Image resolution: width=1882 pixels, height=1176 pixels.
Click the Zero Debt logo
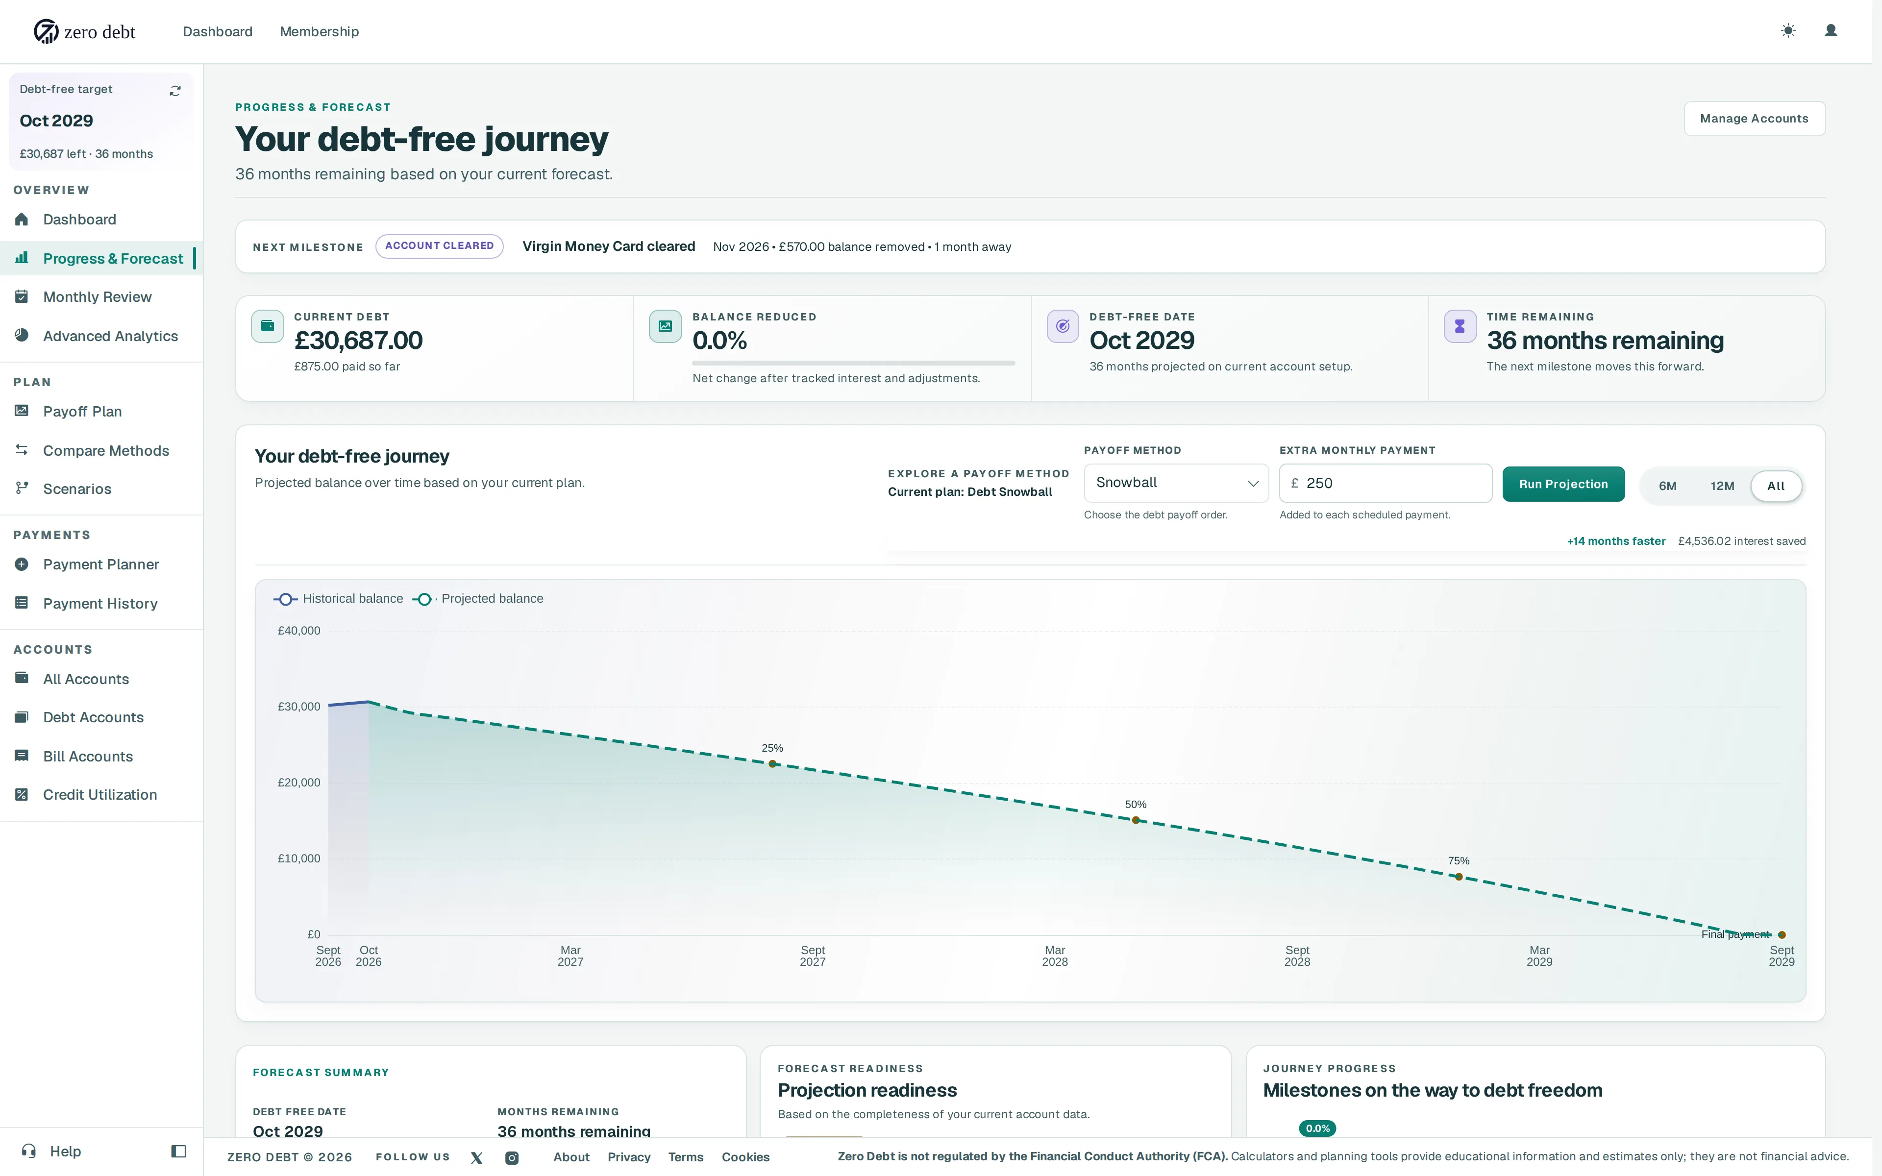tap(84, 31)
